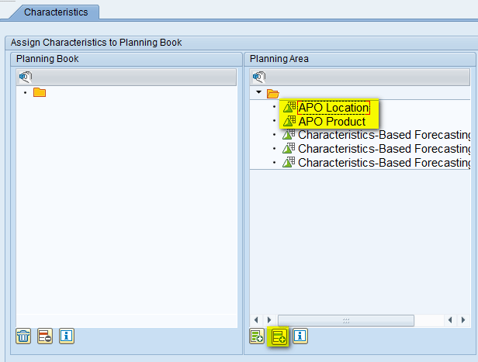Select the open folder in Planning Area tree
Image resolution: width=478 pixels, height=362 pixels.
click(272, 93)
